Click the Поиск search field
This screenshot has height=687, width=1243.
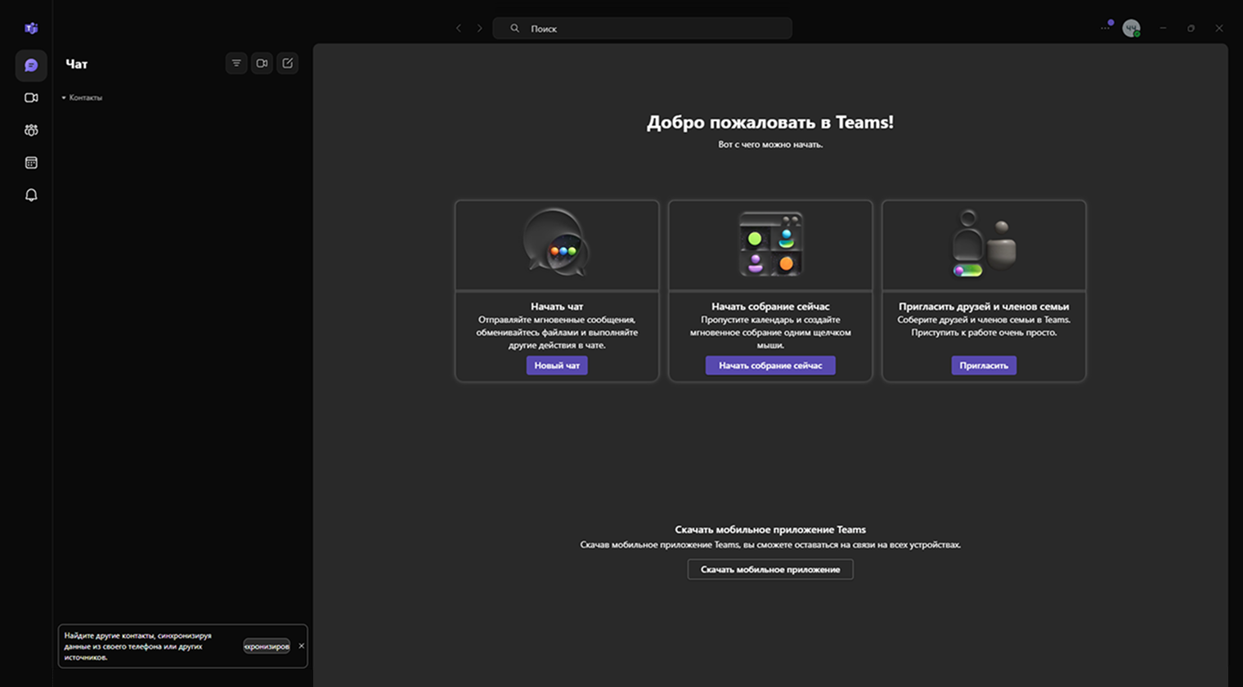click(642, 28)
